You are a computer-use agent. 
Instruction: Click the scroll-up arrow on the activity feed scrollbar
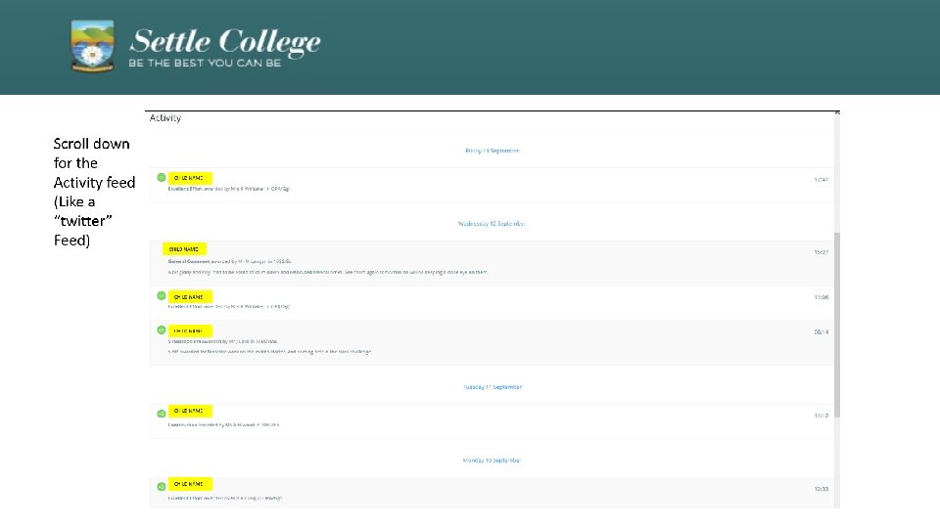coord(837,112)
